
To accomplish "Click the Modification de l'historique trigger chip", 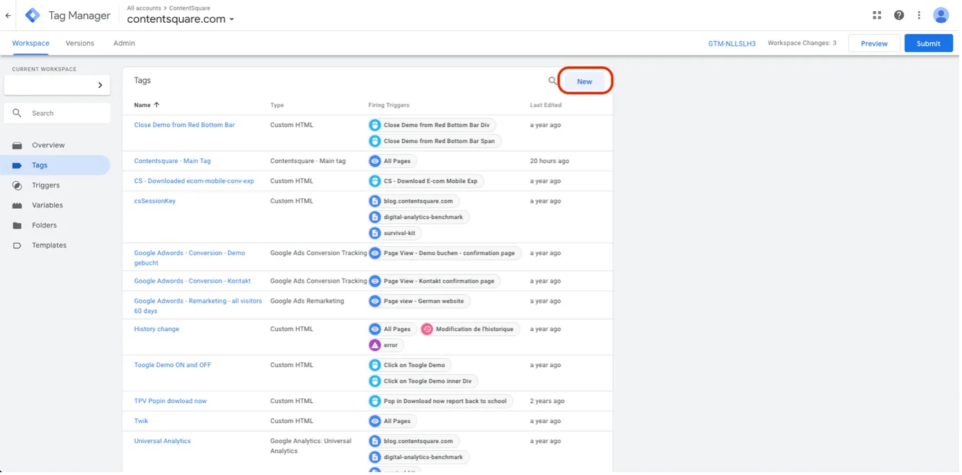I will (x=469, y=329).
